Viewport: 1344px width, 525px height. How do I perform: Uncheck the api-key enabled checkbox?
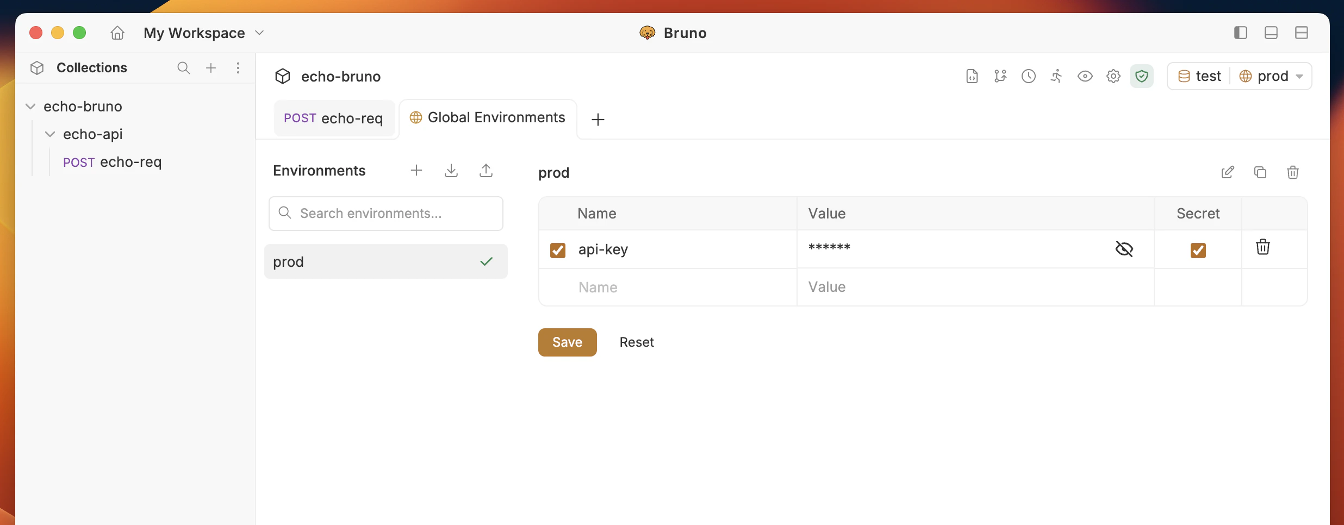point(557,250)
